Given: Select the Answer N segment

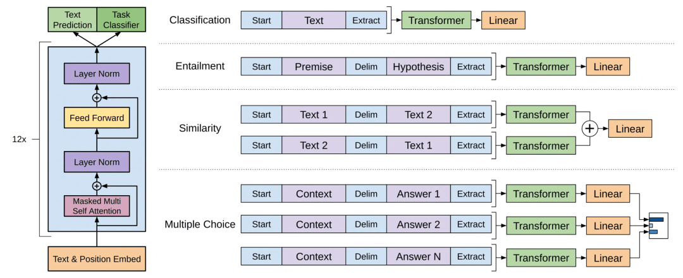Looking at the screenshot, I should pos(418,257).
